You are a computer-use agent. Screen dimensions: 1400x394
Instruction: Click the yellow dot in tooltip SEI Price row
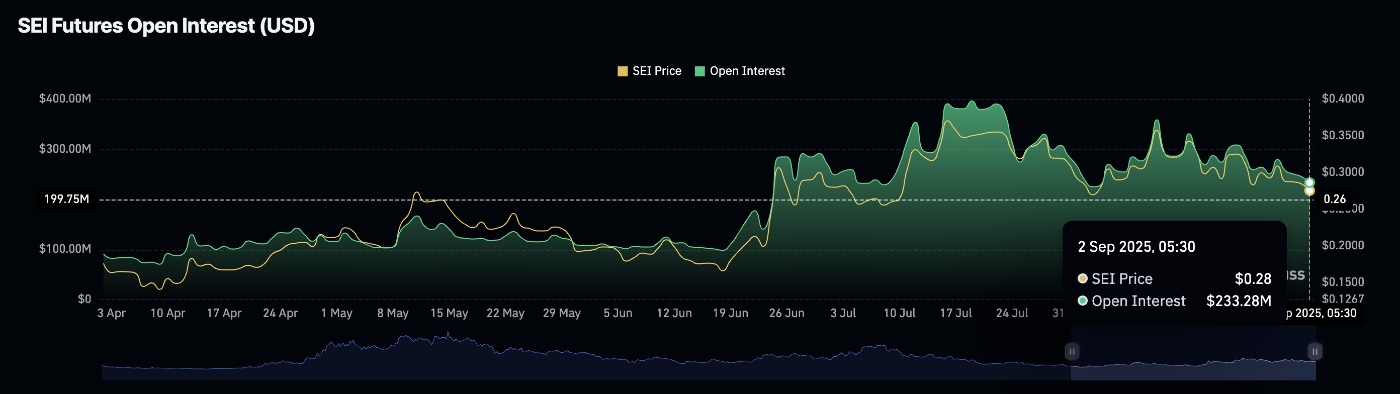coord(1082,279)
